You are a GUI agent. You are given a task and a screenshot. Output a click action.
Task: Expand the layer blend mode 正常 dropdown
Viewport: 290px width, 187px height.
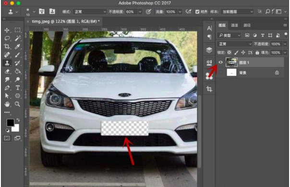[234, 44]
